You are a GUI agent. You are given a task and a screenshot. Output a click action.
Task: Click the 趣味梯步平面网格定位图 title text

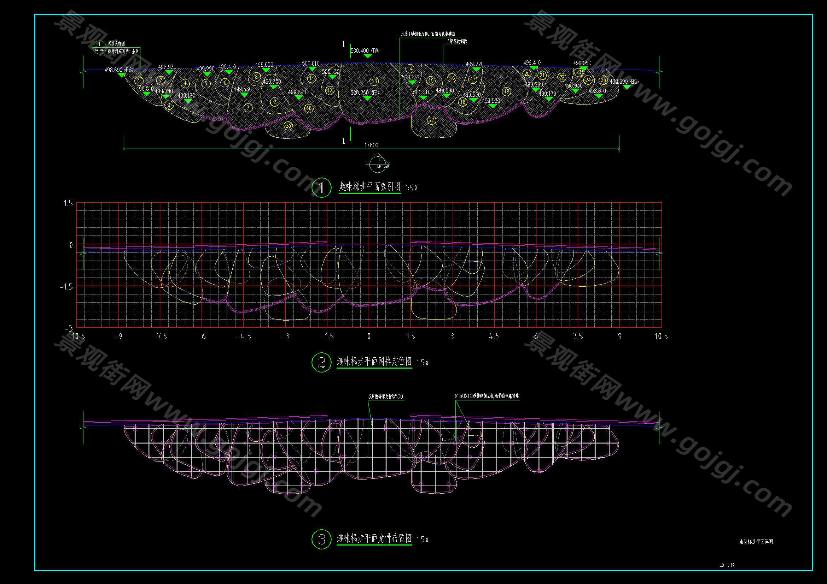(374, 362)
